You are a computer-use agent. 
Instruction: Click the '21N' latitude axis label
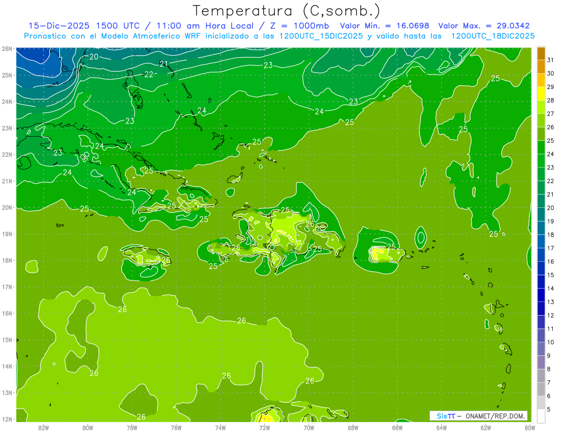click(7, 181)
